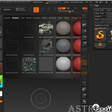This screenshot has width=112, height=112.
Task: Click the rainbow color picker on left shelf
Action: pyautogui.click(x=1, y=82)
